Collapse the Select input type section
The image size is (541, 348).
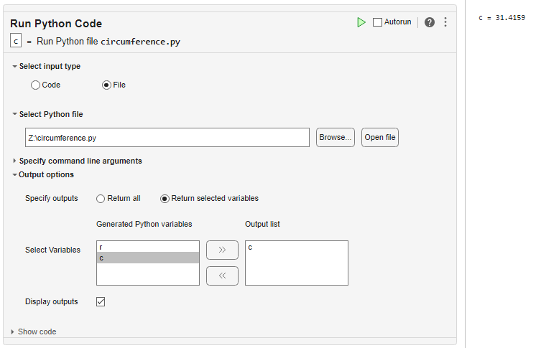pyautogui.click(x=14, y=67)
